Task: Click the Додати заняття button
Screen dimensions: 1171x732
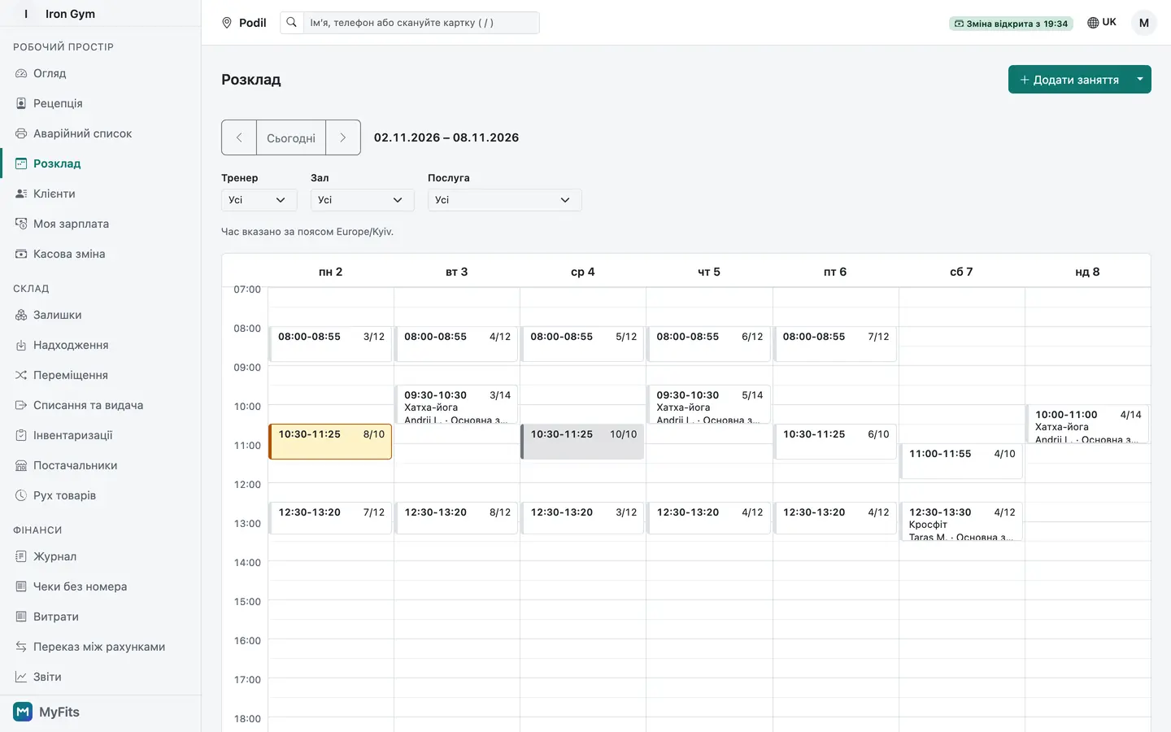Action: pos(1069,80)
